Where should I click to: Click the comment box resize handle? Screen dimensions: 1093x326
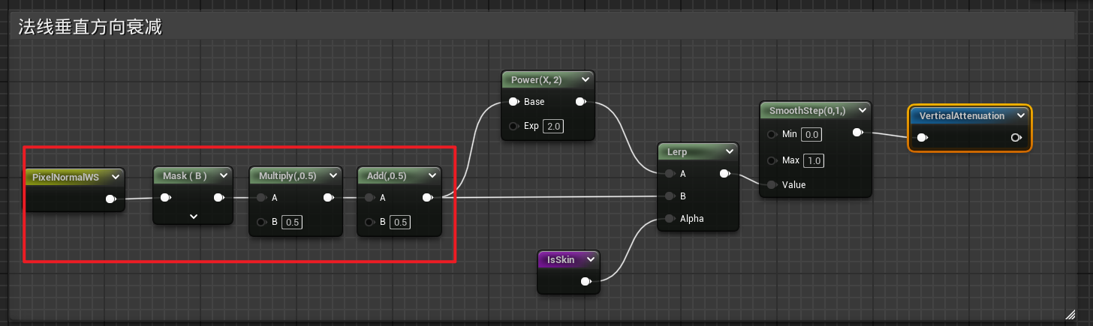[1069, 313]
